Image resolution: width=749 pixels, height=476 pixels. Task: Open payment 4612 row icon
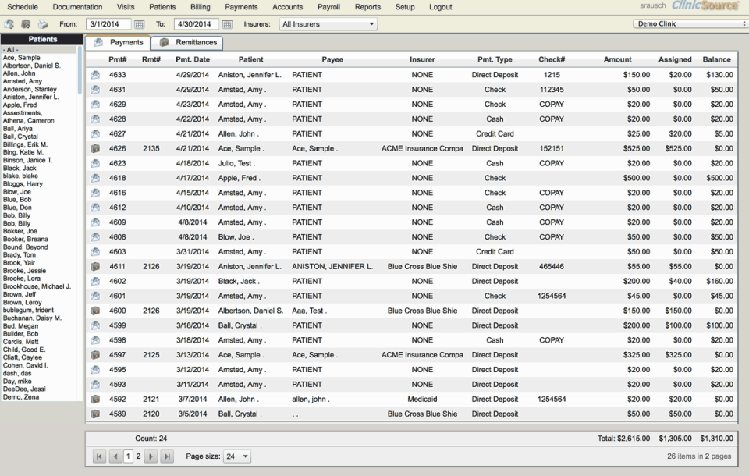click(95, 208)
